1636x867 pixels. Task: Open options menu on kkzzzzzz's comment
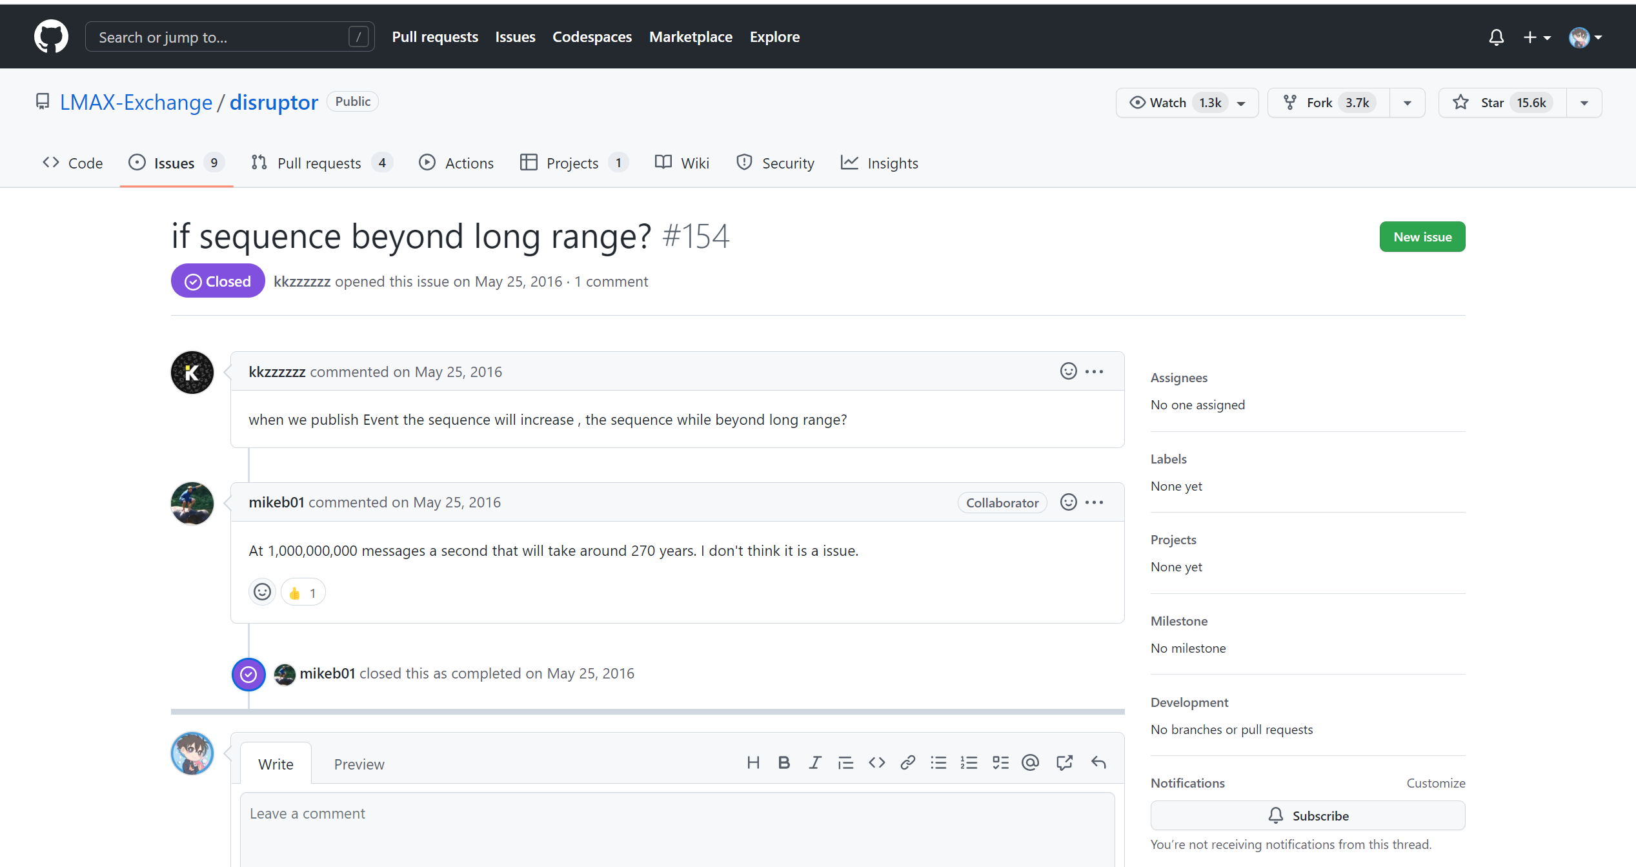click(x=1094, y=371)
